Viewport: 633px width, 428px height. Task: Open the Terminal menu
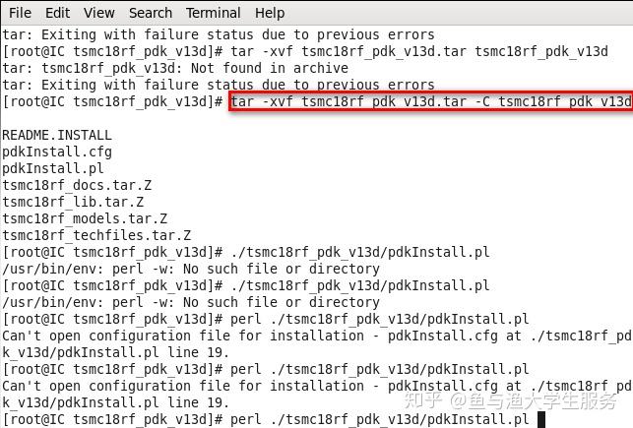pos(214,13)
